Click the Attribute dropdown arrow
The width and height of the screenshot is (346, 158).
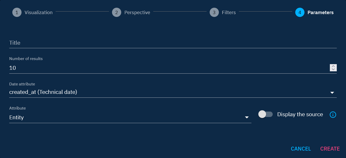click(x=247, y=117)
